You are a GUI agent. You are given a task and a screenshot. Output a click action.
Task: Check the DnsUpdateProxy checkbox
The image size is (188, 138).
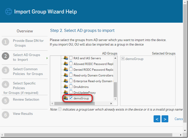[71, 92]
